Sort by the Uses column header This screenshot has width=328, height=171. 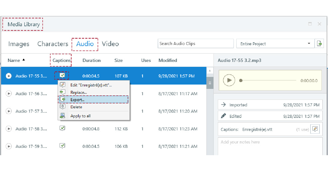tap(146, 60)
